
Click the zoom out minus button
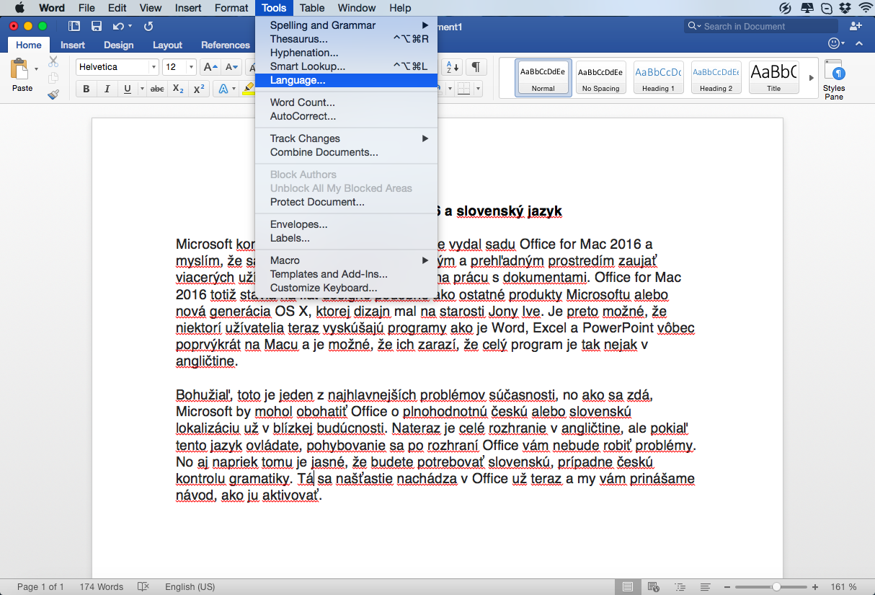(728, 586)
